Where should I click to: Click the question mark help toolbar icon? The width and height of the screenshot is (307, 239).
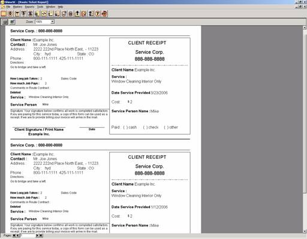98,14
